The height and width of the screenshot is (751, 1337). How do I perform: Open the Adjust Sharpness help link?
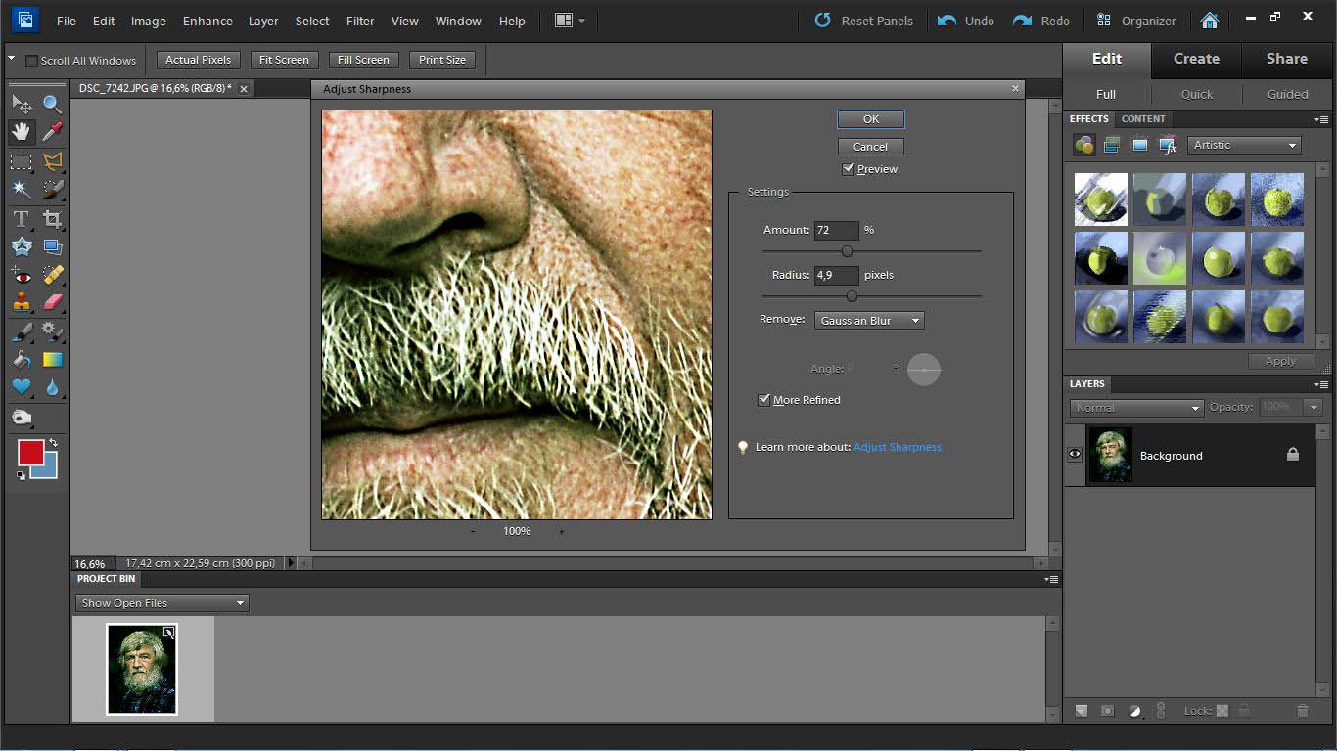(x=897, y=447)
